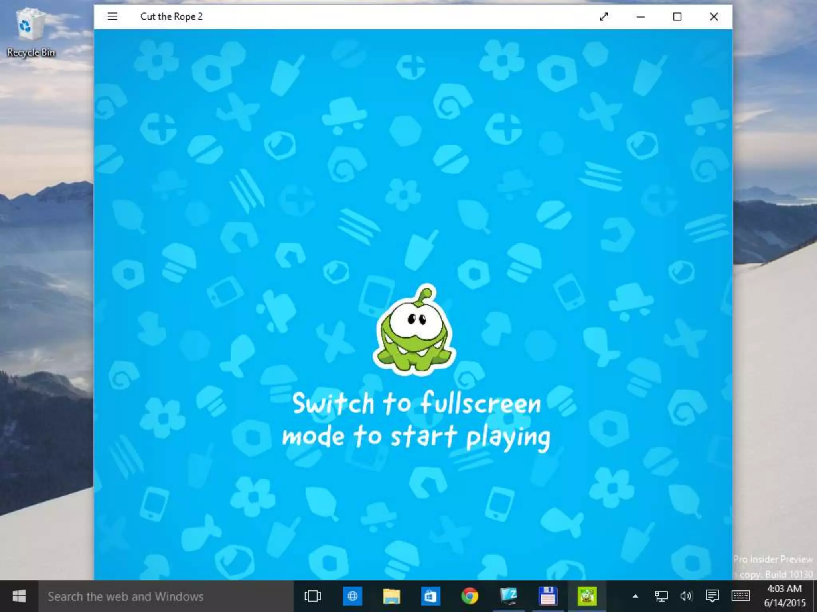Maximize the Cut the Rope 2 window
Image resolution: width=817 pixels, height=612 pixels.
tap(677, 16)
